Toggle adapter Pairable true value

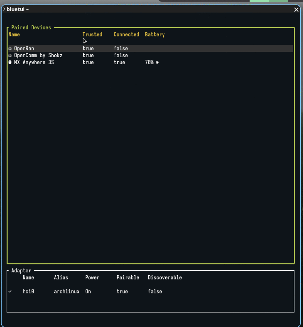pos(122,292)
